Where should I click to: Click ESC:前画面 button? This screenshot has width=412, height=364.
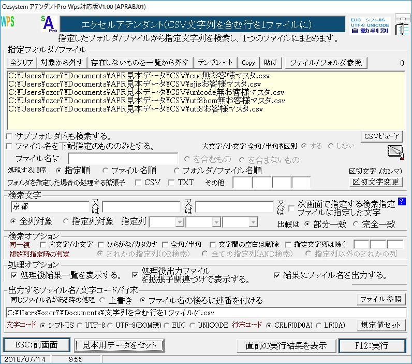coord(37,345)
